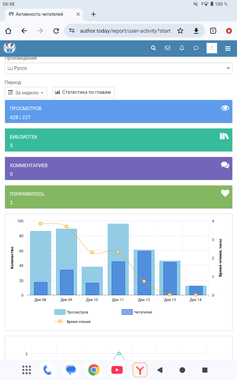The image size is (237, 380).
Task: Open comments speech bubble icon in header
Action: pyautogui.click(x=196, y=48)
